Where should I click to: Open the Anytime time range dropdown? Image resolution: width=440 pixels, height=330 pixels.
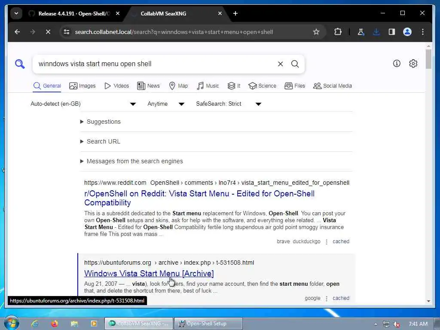166,104
